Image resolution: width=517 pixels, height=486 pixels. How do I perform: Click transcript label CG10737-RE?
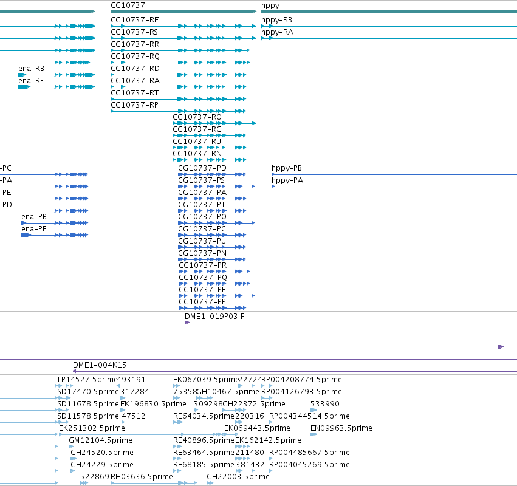(x=135, y=20)
